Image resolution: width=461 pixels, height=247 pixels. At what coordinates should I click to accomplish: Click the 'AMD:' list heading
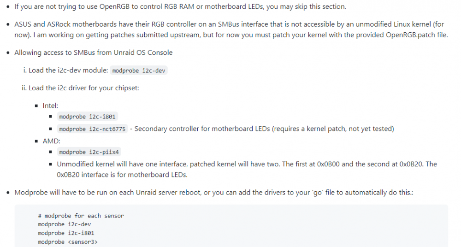click(52, 141)
